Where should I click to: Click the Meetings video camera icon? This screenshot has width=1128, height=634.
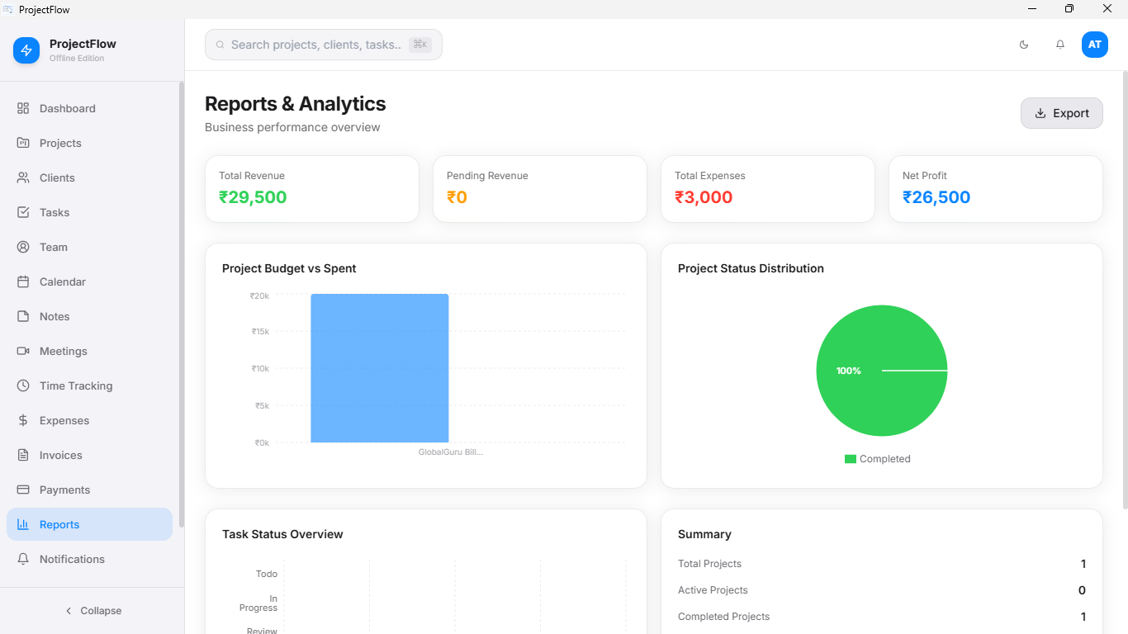point(23,351)
